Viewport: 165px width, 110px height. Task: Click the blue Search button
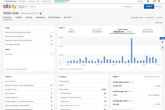tap(149, 6)
